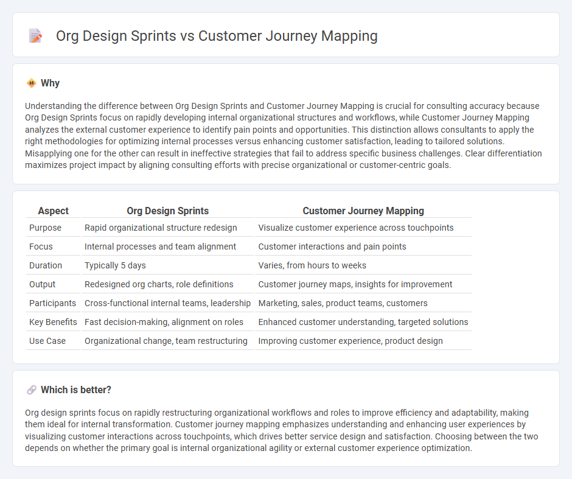572x479 pixels.
Task: Click the pencil document icon beside the title
Action: (x=35, y=36)
